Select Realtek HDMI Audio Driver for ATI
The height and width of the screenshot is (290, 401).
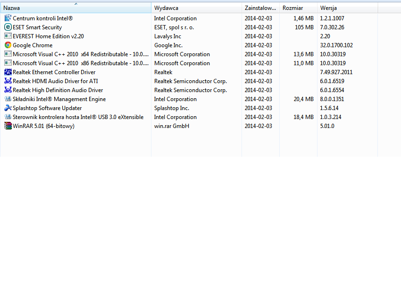(x=55, y=81)
